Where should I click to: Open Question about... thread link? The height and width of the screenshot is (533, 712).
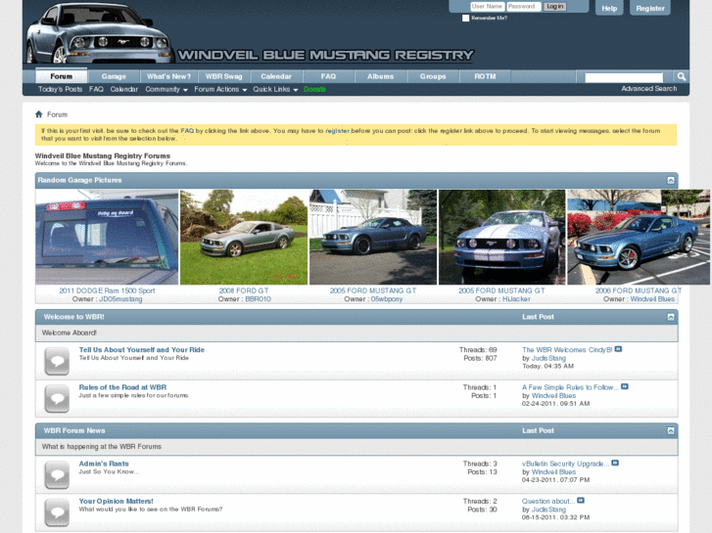(548, 502)
